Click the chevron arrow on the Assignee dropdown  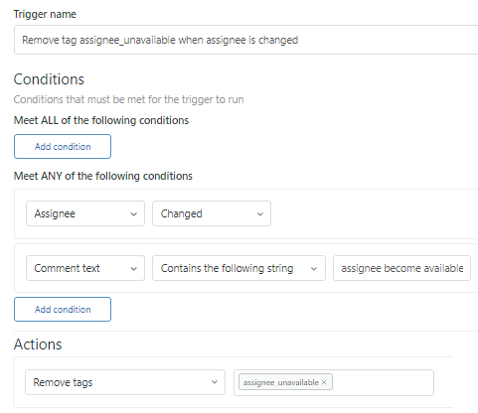tap(133, 214)
